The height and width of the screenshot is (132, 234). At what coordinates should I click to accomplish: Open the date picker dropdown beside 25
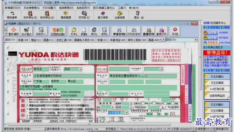(x=173, y=114)
